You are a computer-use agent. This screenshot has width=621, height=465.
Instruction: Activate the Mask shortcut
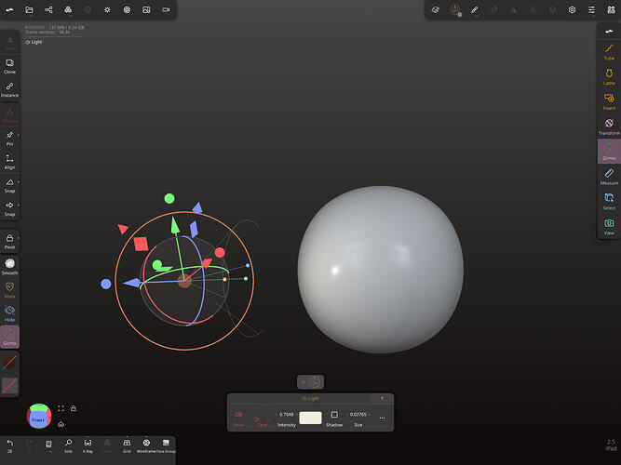click(10, 289)
